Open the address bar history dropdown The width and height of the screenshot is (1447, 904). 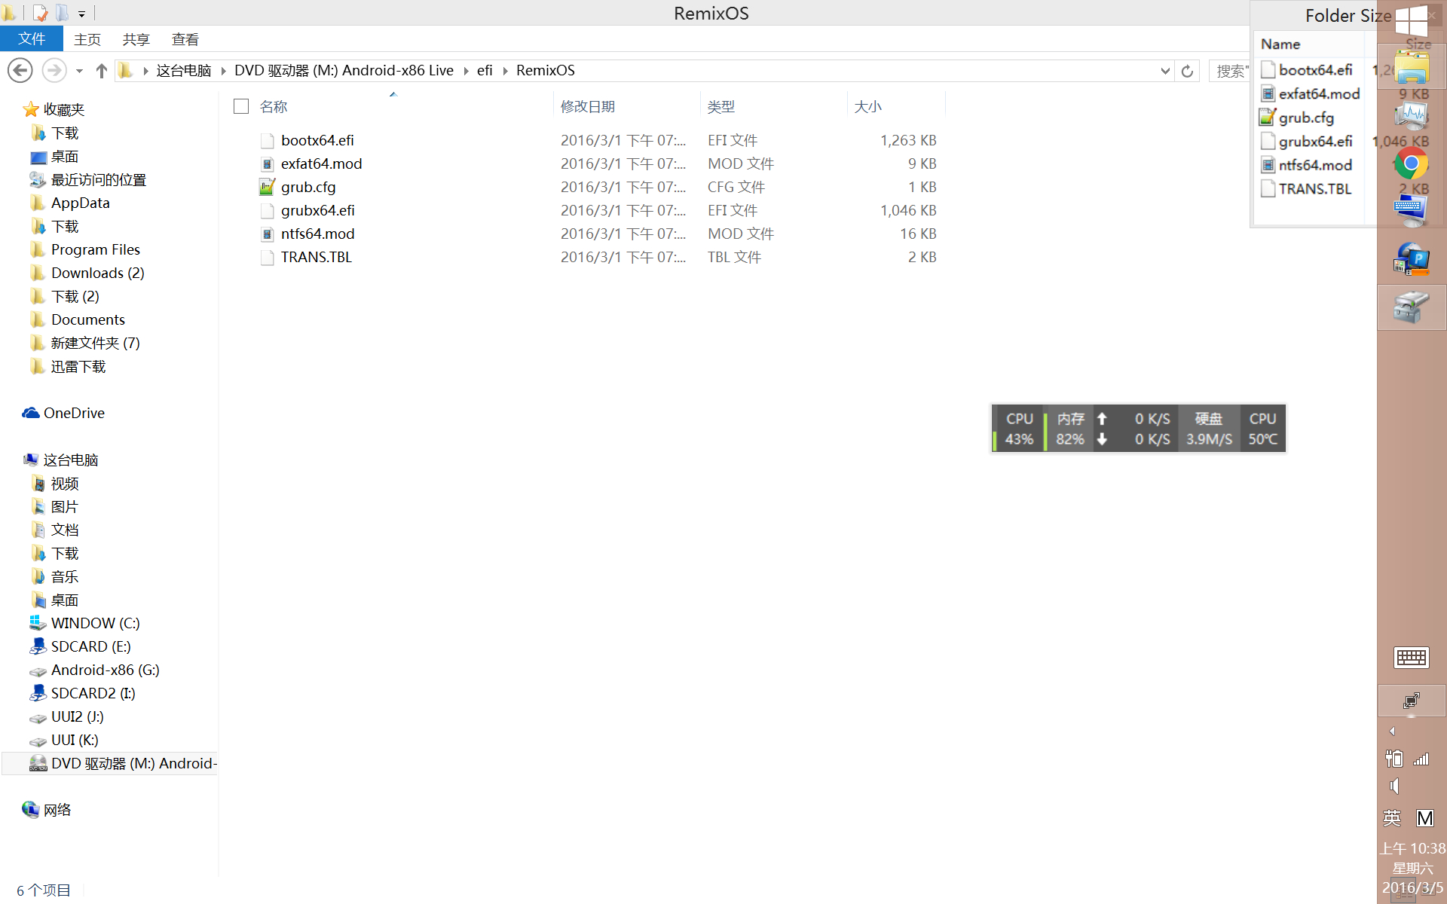(1165, 71)
